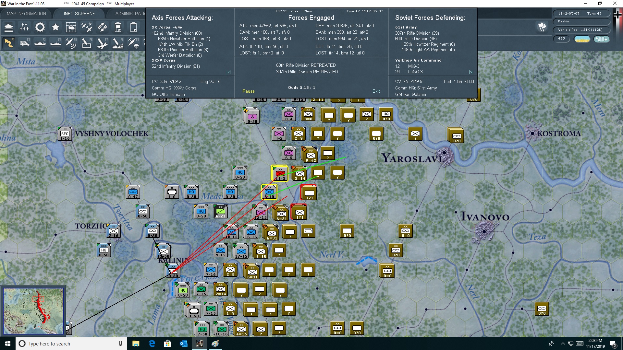Open the Windows Start menu
623x350 pixels.
click(x=8, y=344)
